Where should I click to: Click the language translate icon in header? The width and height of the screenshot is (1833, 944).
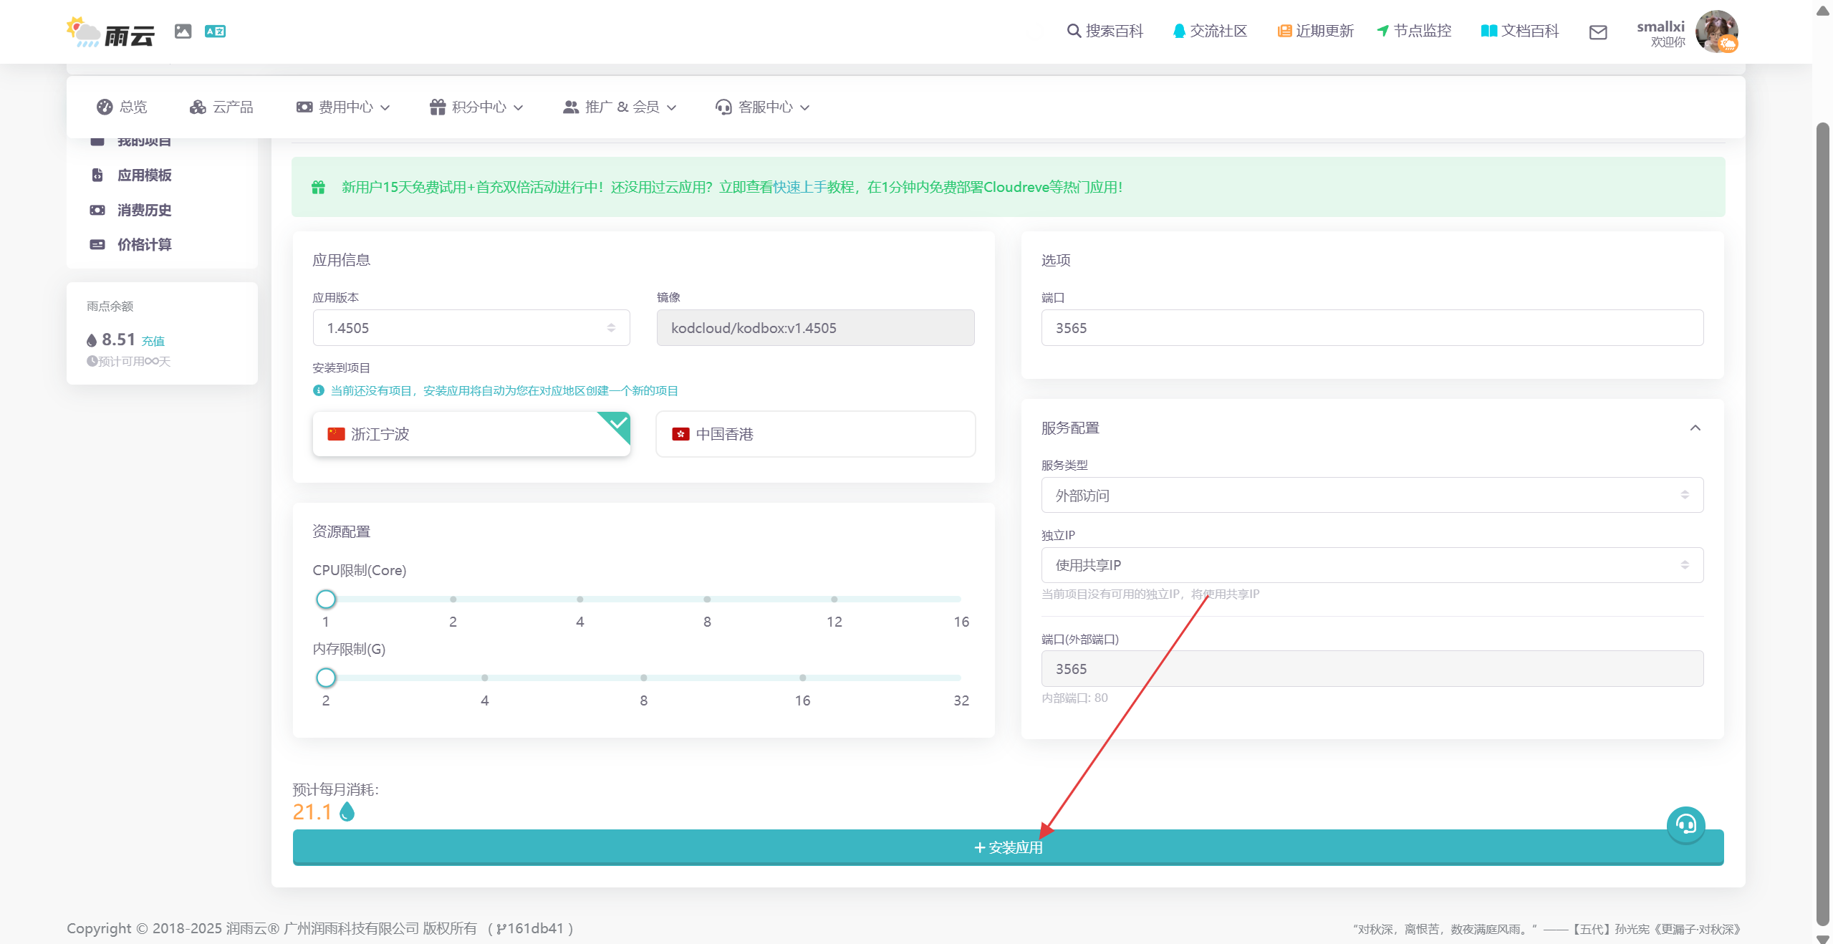click(x=215, y=31)
